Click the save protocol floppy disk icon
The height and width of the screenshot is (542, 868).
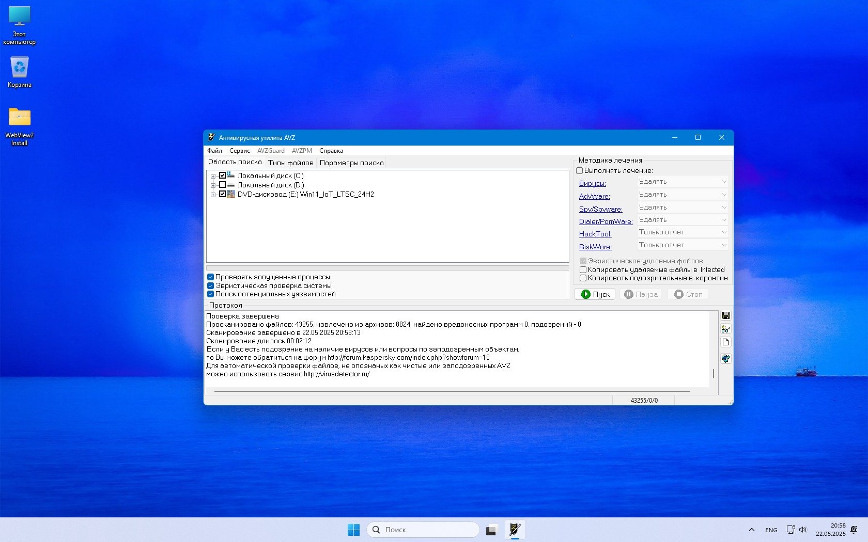point(726,315)
